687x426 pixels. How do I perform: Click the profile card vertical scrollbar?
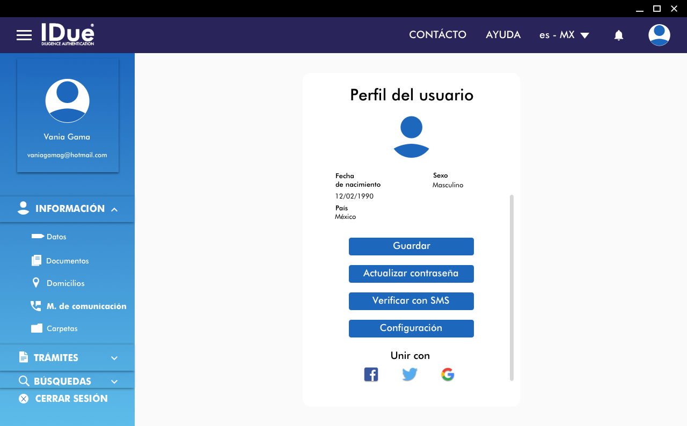pyautogui.click(x=511, y=288)
